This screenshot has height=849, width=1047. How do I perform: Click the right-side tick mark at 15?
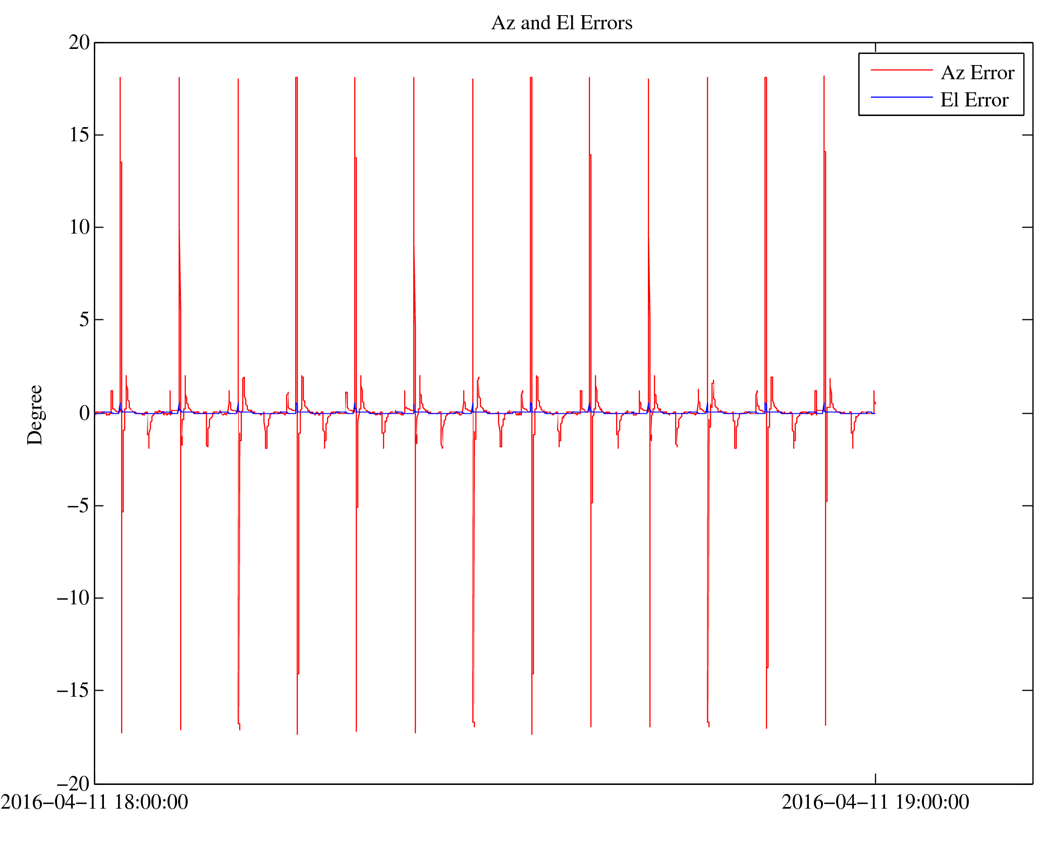click(x=1027, y=135)
